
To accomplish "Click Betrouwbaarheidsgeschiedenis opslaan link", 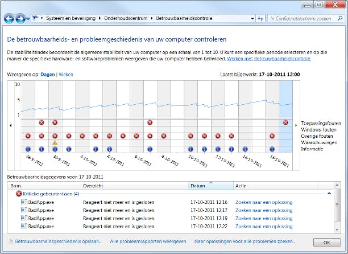I will click(58, 241).
